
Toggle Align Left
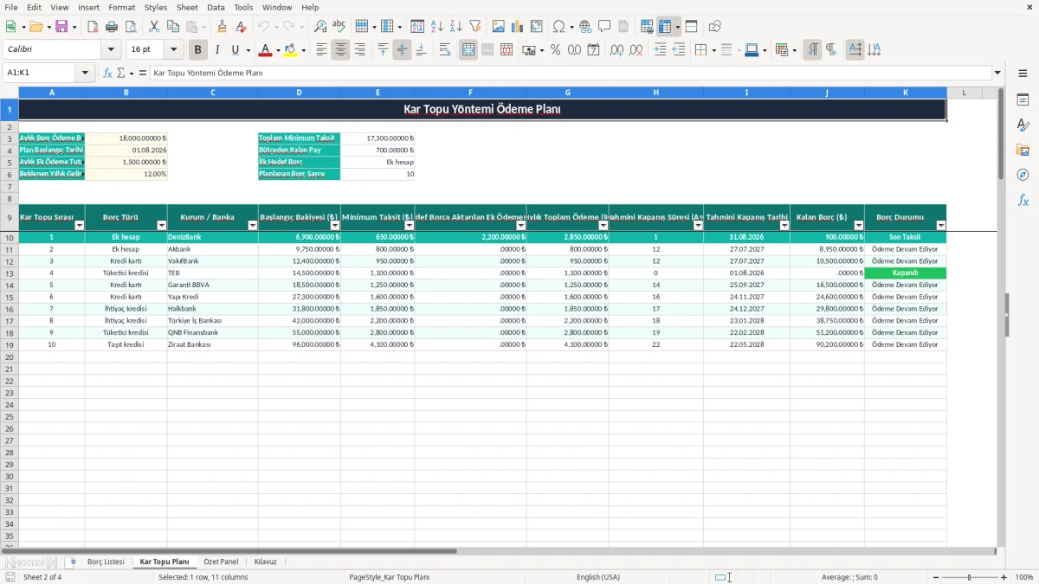pos(322,50)
